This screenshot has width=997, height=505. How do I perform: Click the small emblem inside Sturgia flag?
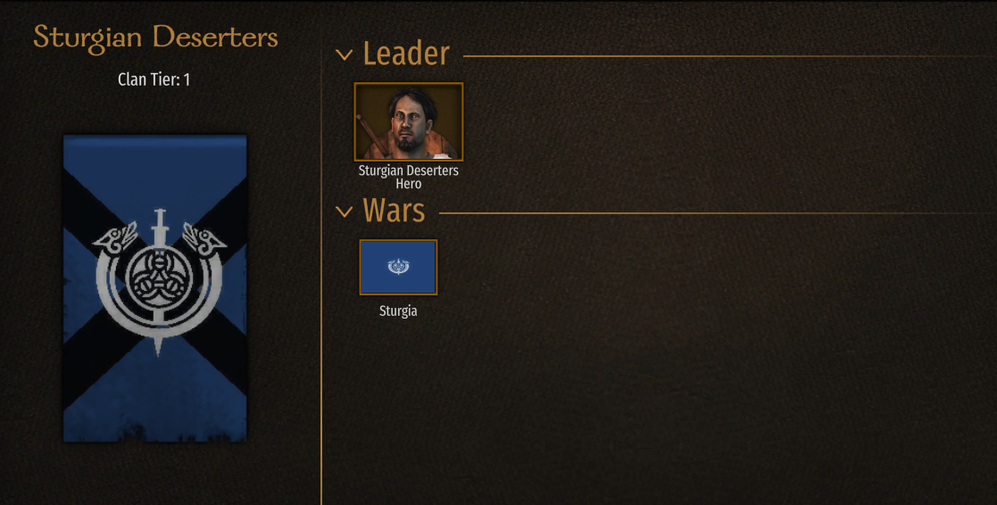point(398,266)
